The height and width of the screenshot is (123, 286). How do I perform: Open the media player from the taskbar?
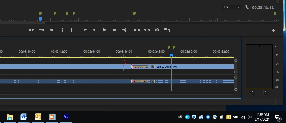pos(52,117)
